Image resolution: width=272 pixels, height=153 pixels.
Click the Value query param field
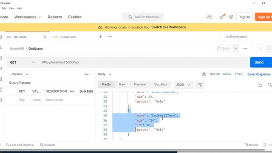[x=37, y=100]
